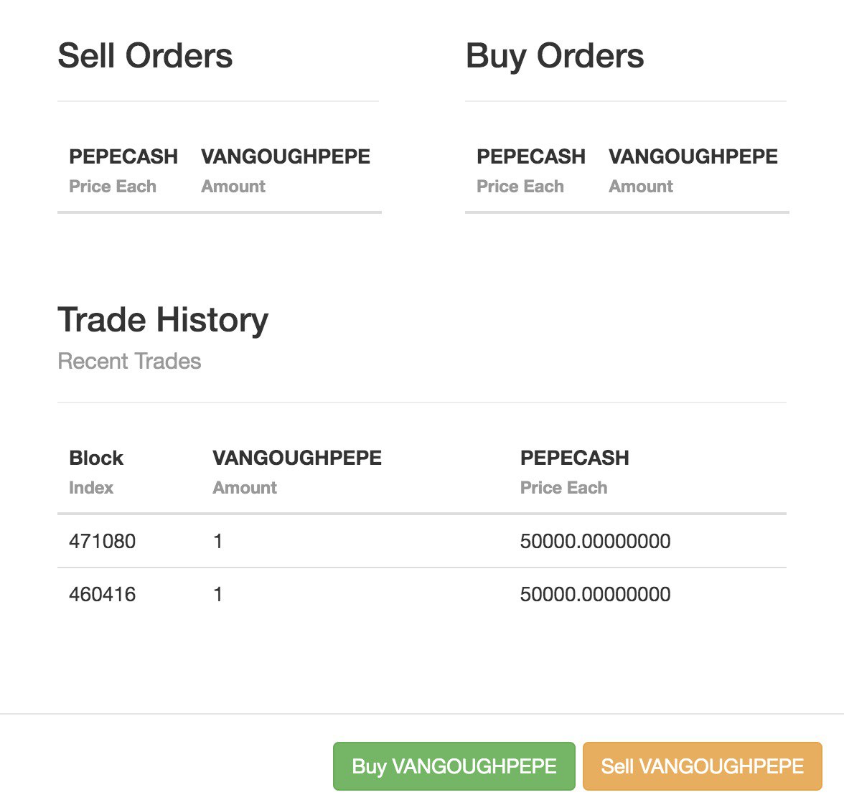
Task: Click price 50000.00000000 in block 460416 row
Action: click(595, 594)
